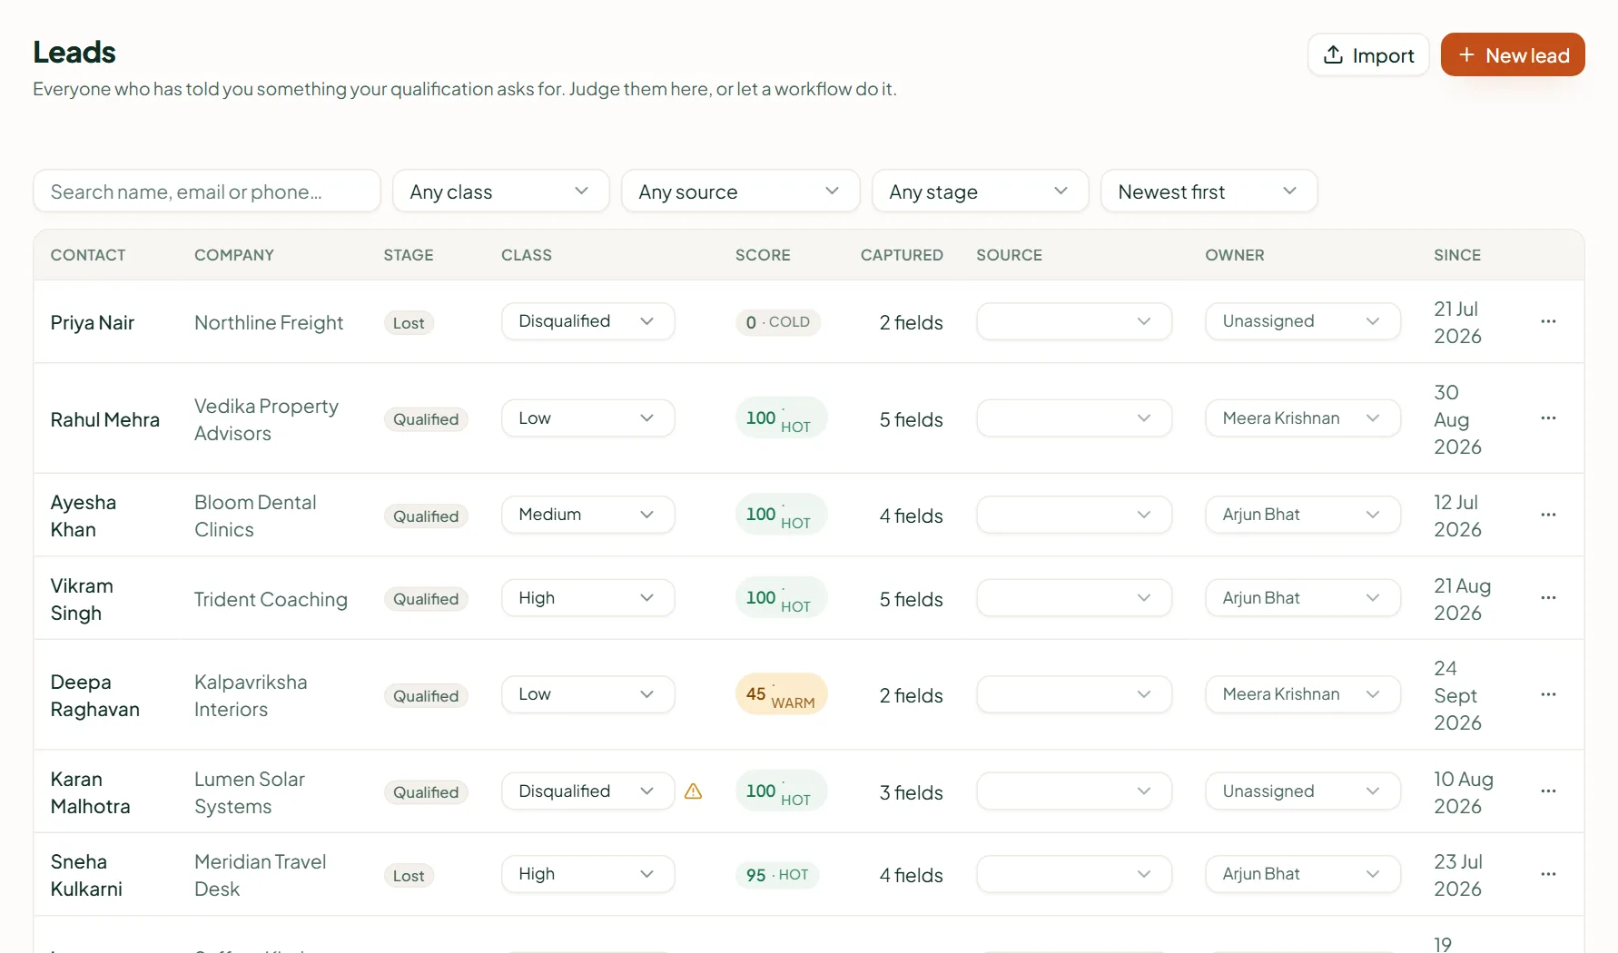Click the SCORE column header
This screenshot has width=1618, height=953.
[x=763, y=255]
